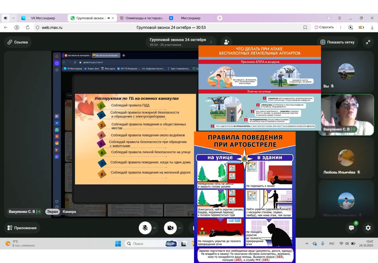Collapse the call window with the arrows icon

point(368,42)
